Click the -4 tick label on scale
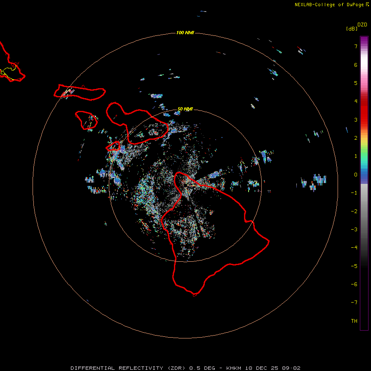The image size is (371, 371). tap(354, 248)
